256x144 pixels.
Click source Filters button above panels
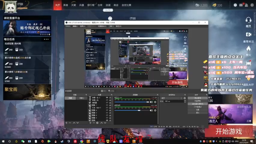pos(111,91)
